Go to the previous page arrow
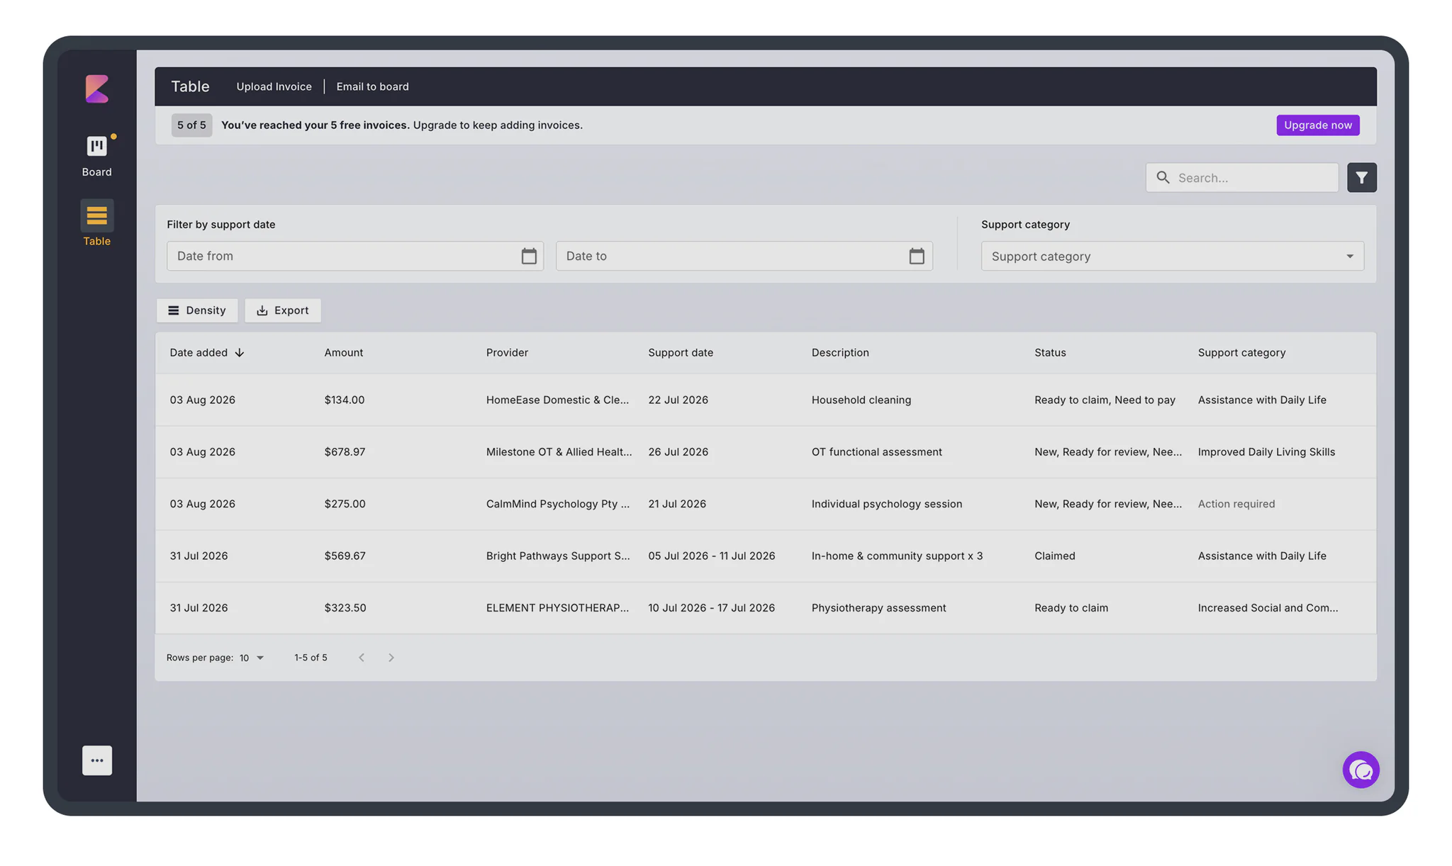This screenshot has height=866, width=1452. click(362, 658)
